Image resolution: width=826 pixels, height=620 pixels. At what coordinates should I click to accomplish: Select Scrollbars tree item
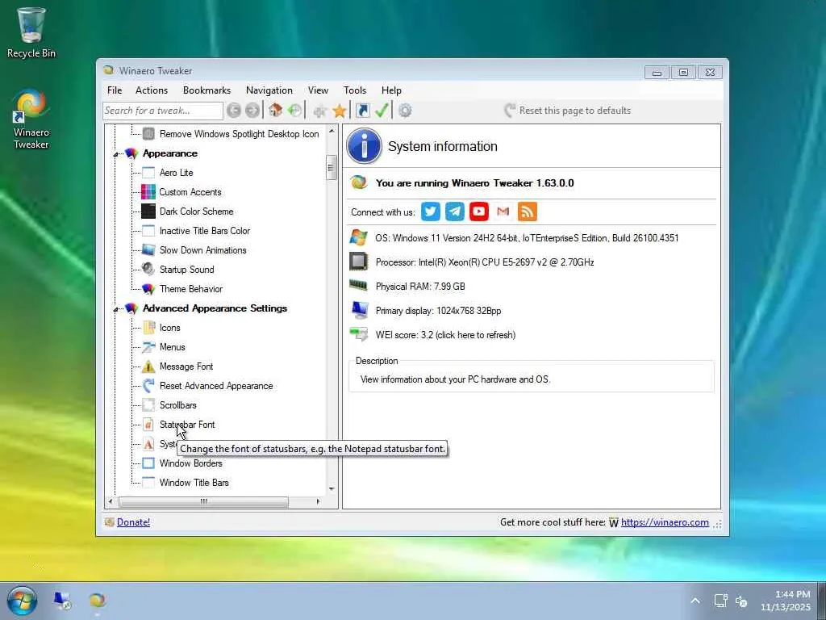point(178,405)
